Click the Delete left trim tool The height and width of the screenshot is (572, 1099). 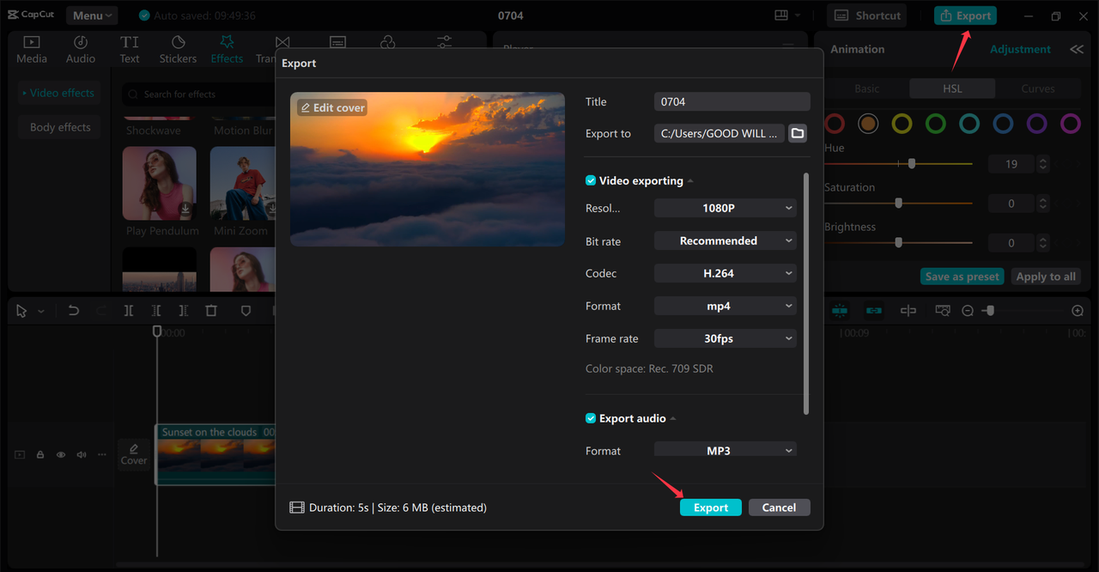(x=156, y=311)
